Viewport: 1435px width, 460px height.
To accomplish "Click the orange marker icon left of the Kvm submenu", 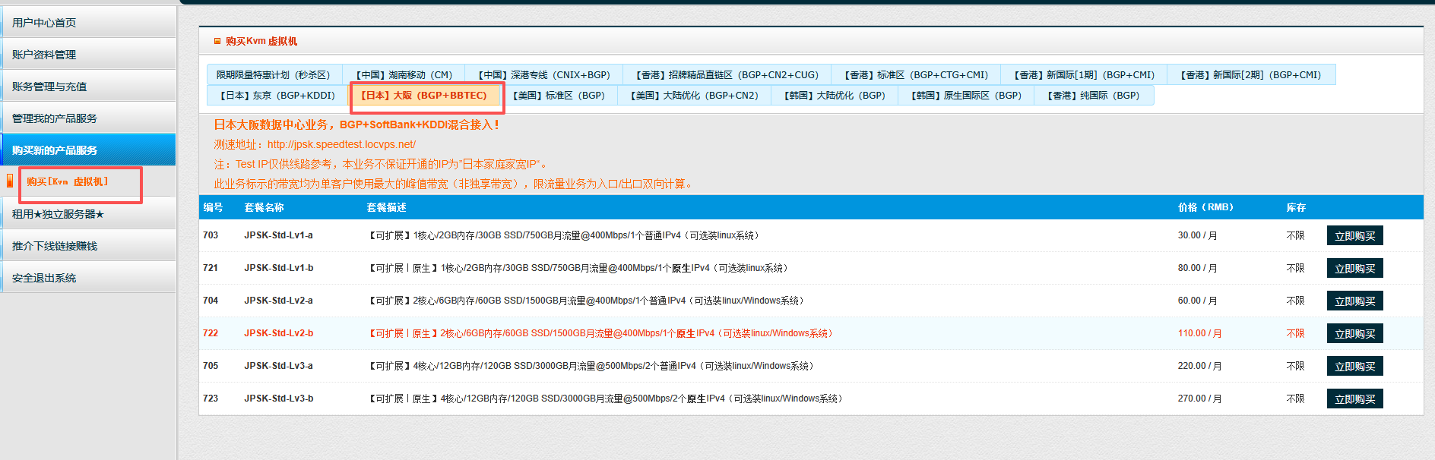I will (10, 181).
